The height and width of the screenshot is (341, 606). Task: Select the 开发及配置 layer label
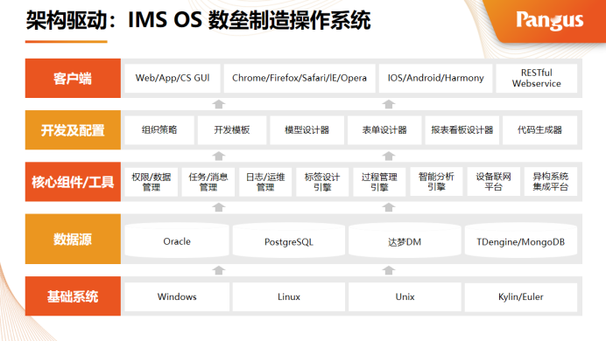click(x=73, y=130)
